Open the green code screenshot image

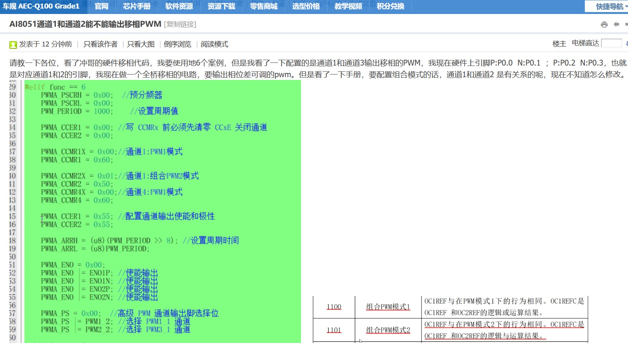[x=155, y=211]
